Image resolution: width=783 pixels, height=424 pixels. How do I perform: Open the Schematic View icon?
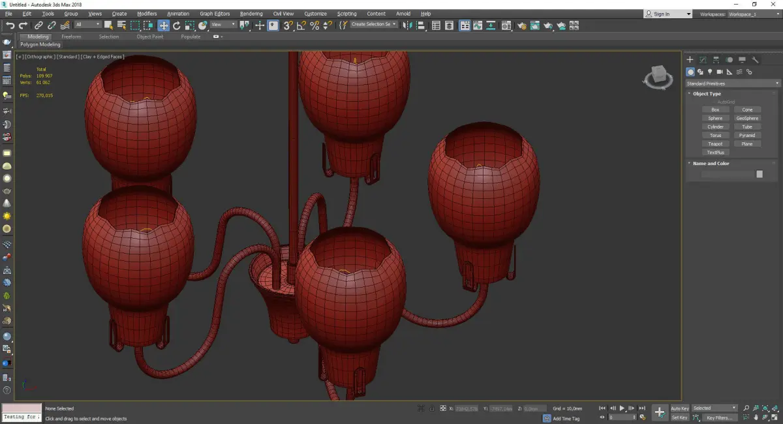pyautogui.click(x=491, y=25)
